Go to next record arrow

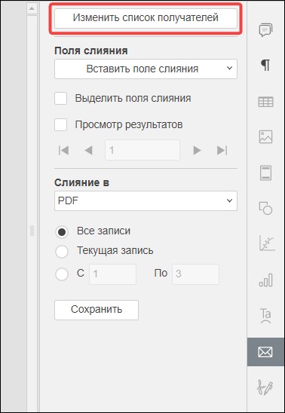click(x=197, y=151)
